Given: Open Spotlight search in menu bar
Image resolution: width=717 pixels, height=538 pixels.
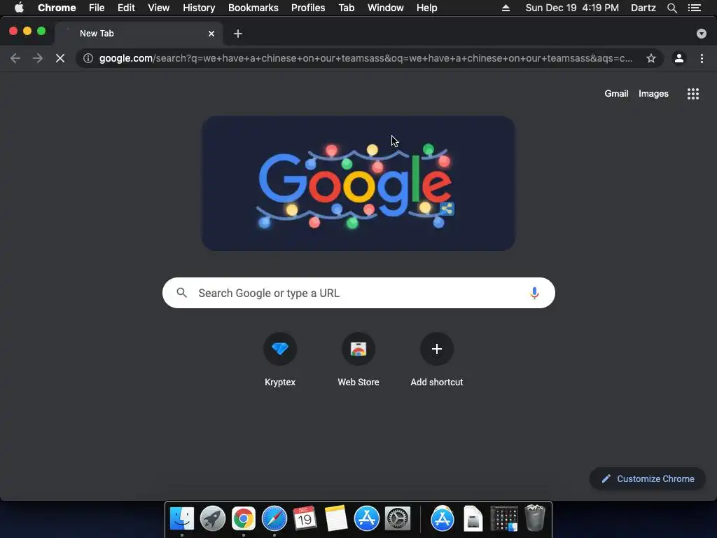Looking at the screenshot, I should coord(671,8).
